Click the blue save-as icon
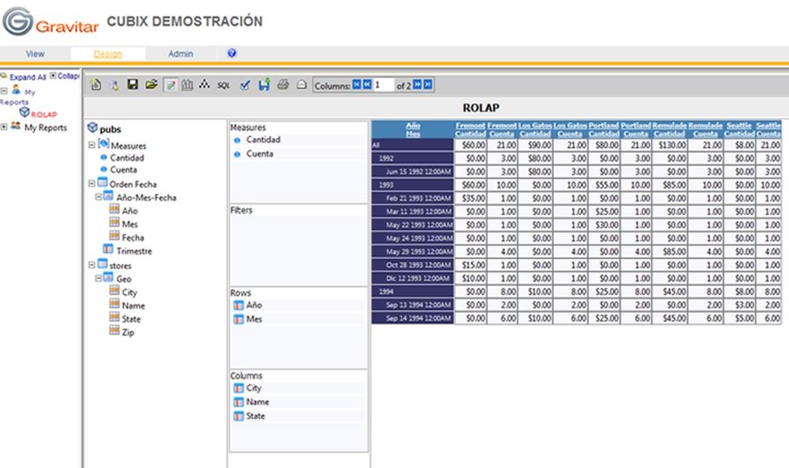This screenshot has height=468, width=789. click(264, 84)
